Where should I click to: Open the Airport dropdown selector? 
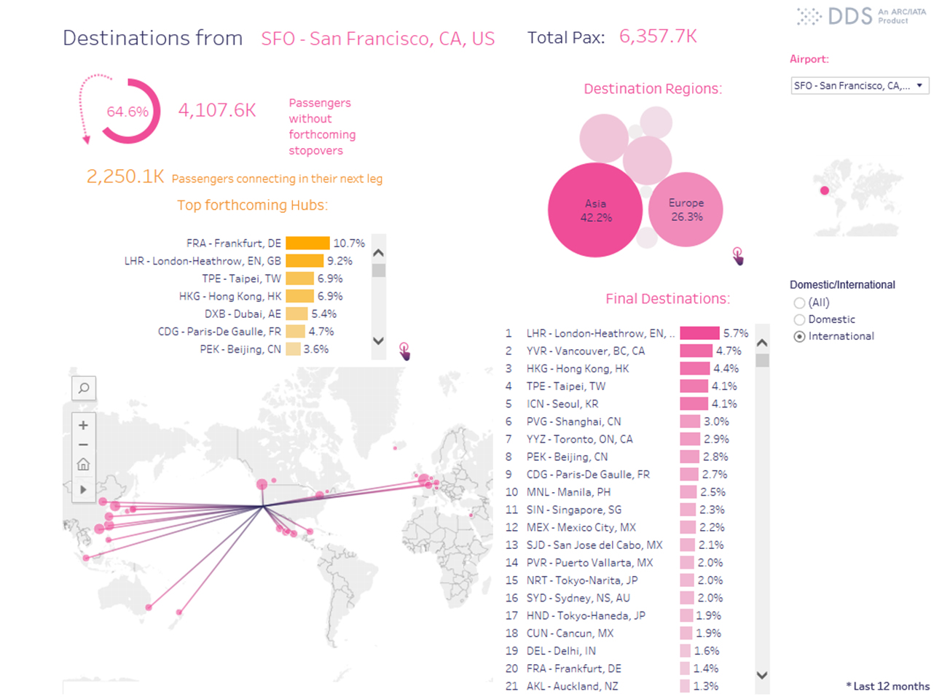[x=858, y=85]
